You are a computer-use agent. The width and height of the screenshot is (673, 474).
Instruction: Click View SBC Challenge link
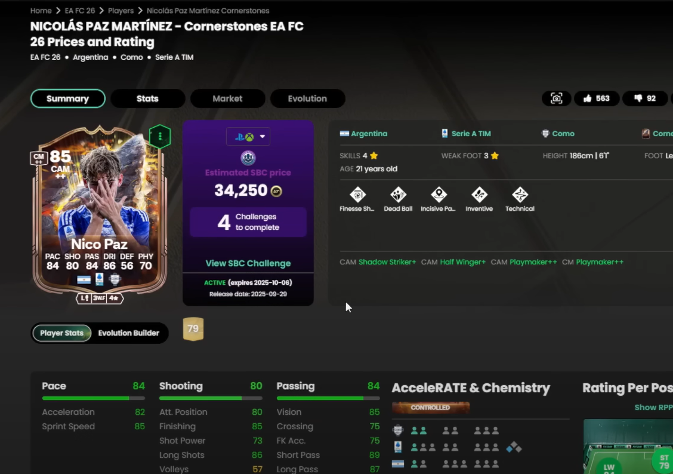pos(248,263)
